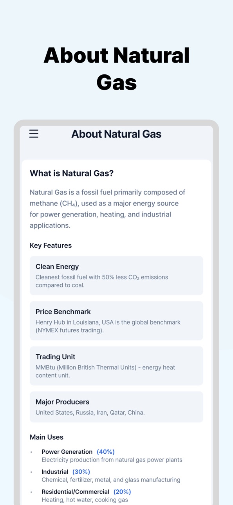Open the Clean Energy feature card
Viewport: 233px width, 505px height.
[x=116, y=276]
